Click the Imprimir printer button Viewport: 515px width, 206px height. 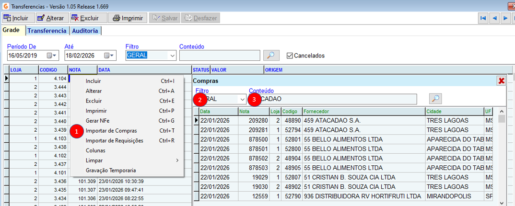click(x=128, y=18)
